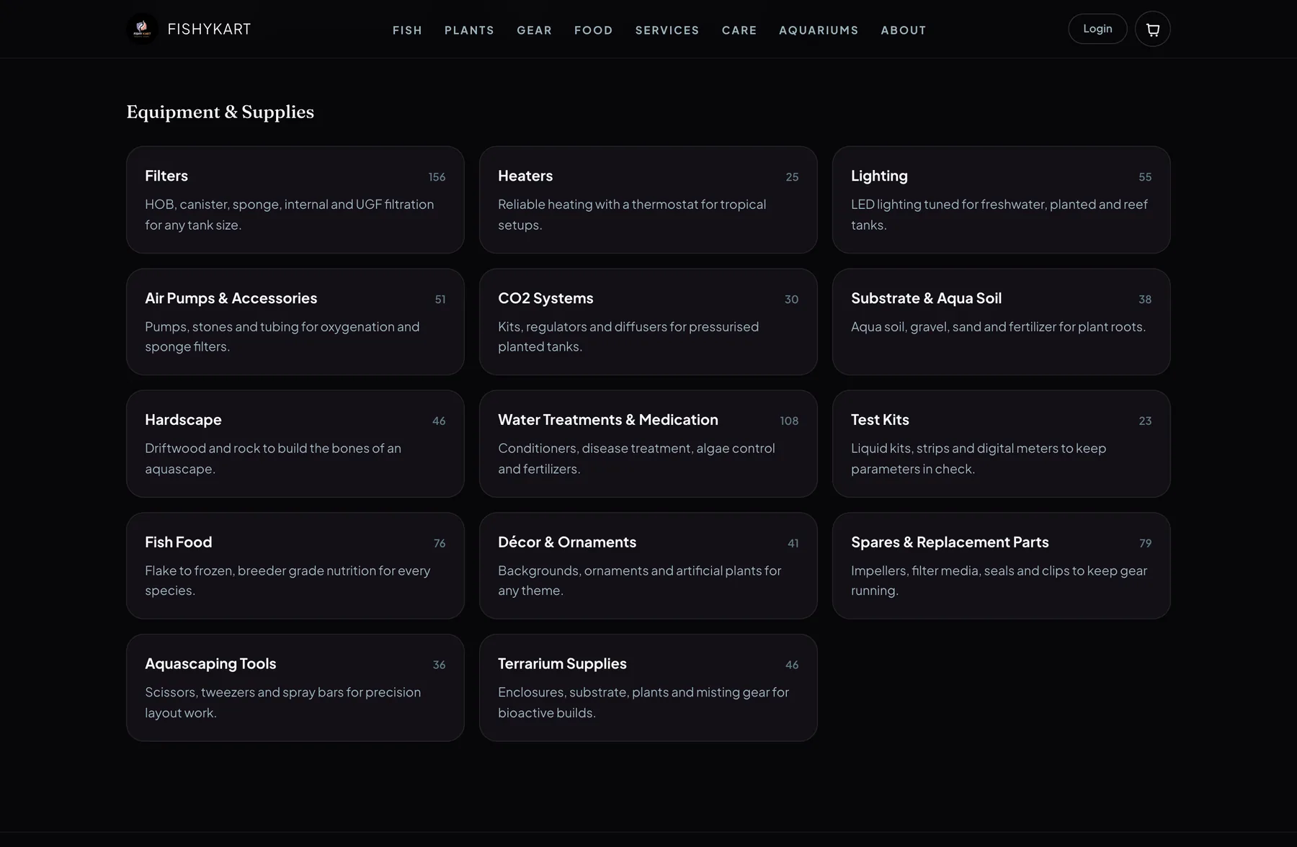
Task: Open the GEAR menu
Action: coord(534,30)
